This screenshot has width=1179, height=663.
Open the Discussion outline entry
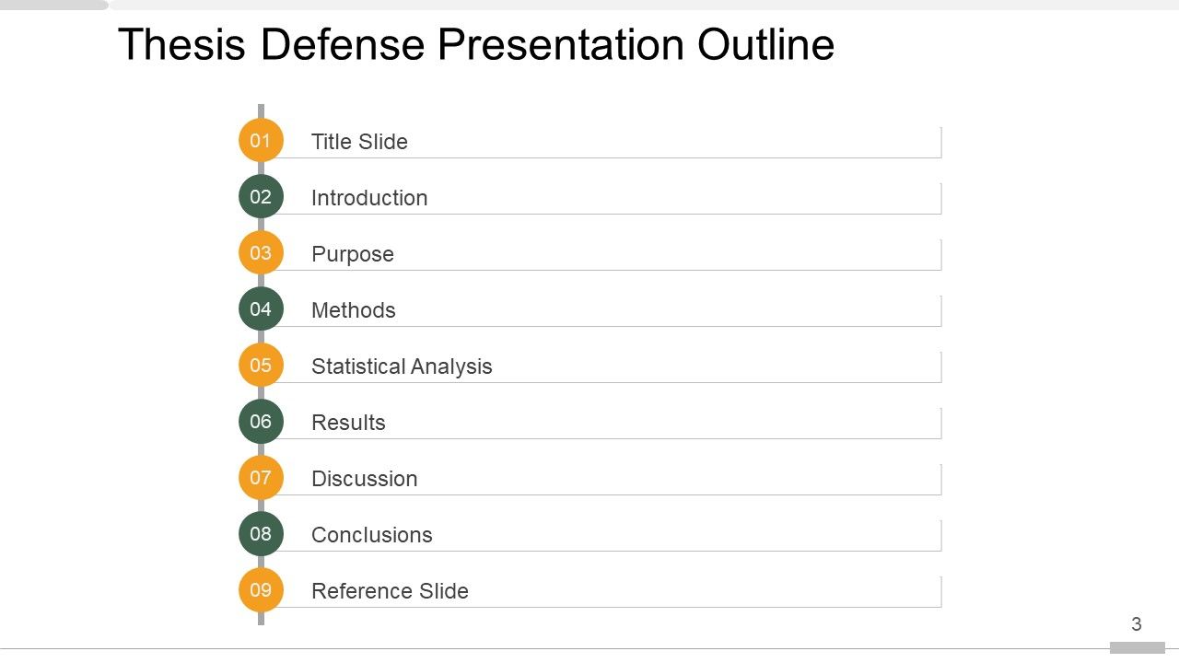(365, 479)
